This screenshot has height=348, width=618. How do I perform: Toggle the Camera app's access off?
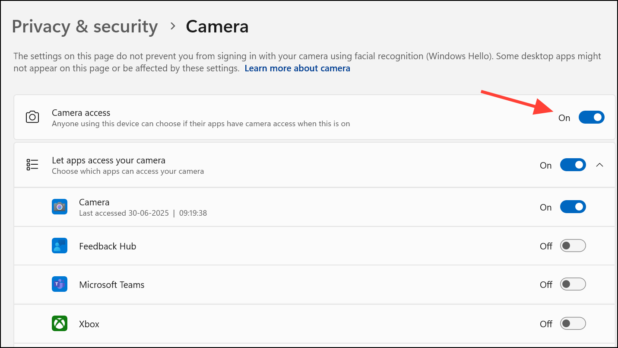573,207
